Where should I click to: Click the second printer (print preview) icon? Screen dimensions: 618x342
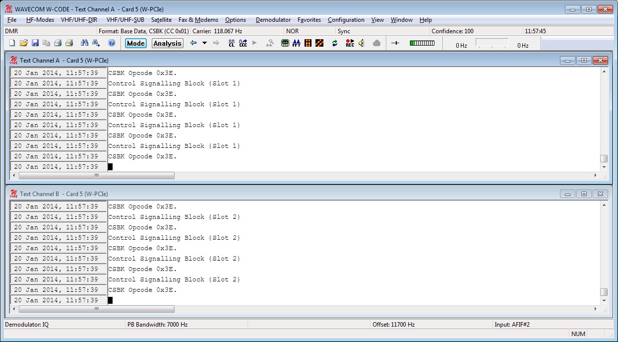click(69, 43)
